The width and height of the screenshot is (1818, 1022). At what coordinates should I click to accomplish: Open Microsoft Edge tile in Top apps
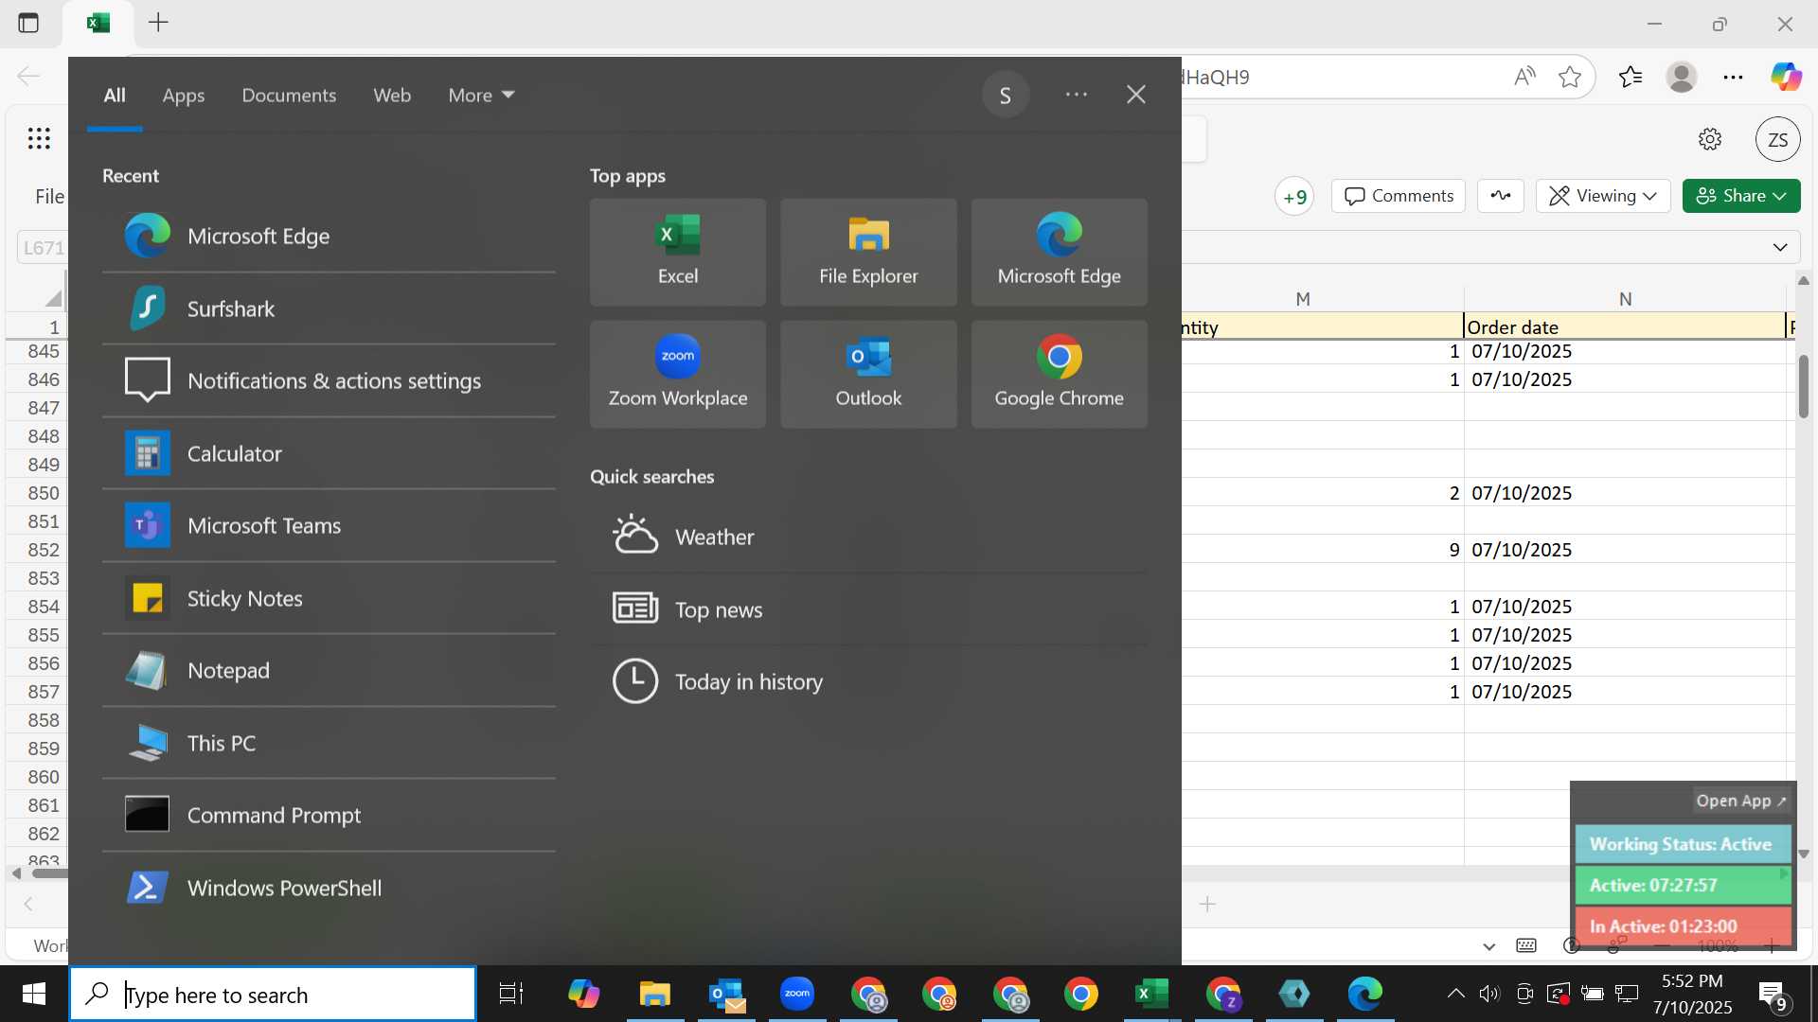[1059, 252]
